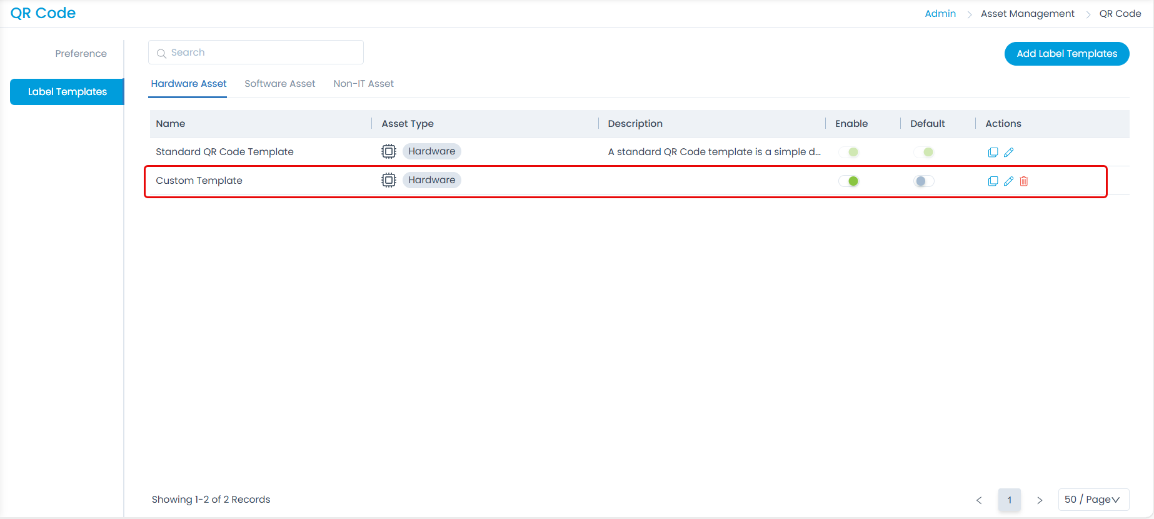Toggle Enable switch for Standard QR Code Template

click(x=849, y=152)
